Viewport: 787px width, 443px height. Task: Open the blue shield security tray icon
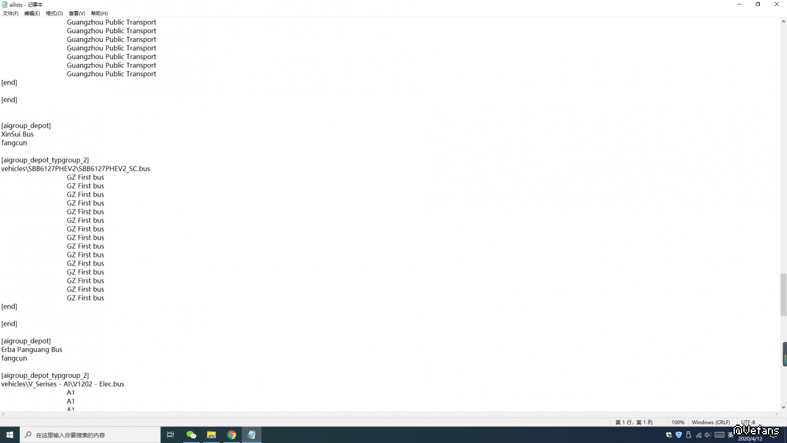(x=679, y=435)
